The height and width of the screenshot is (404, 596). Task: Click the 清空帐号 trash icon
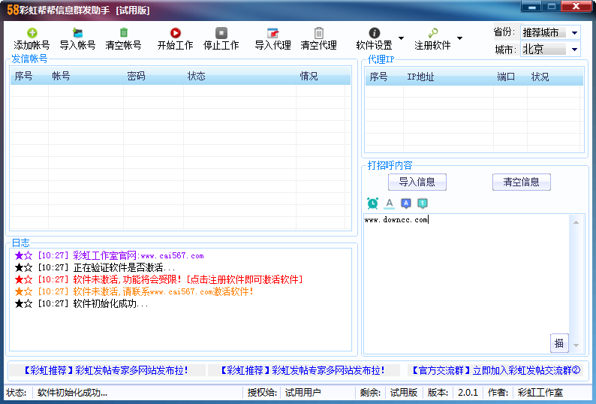(x=124, y=33)
